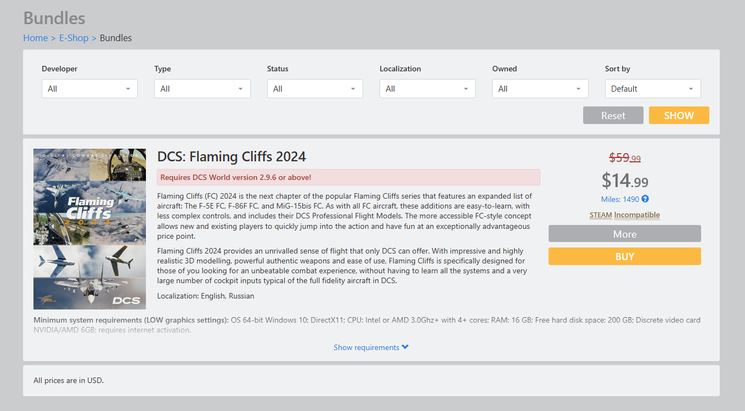This screenshot has height=411, width=745.
Task: Click the Miles: 1490 link
Action: click(x=620, y=199)
